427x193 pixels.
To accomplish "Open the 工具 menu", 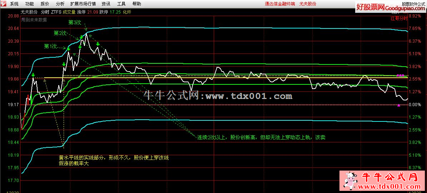I will click(121, 4).
